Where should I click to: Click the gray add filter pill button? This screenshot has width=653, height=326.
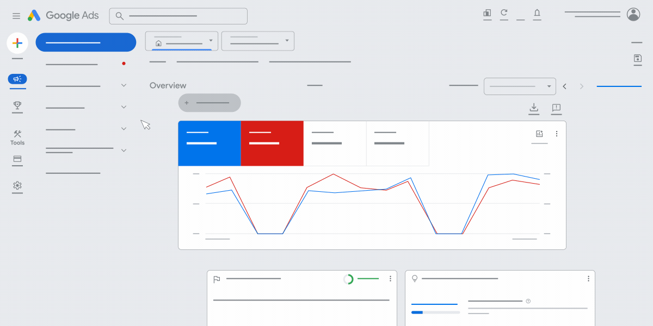click(210, 103)
